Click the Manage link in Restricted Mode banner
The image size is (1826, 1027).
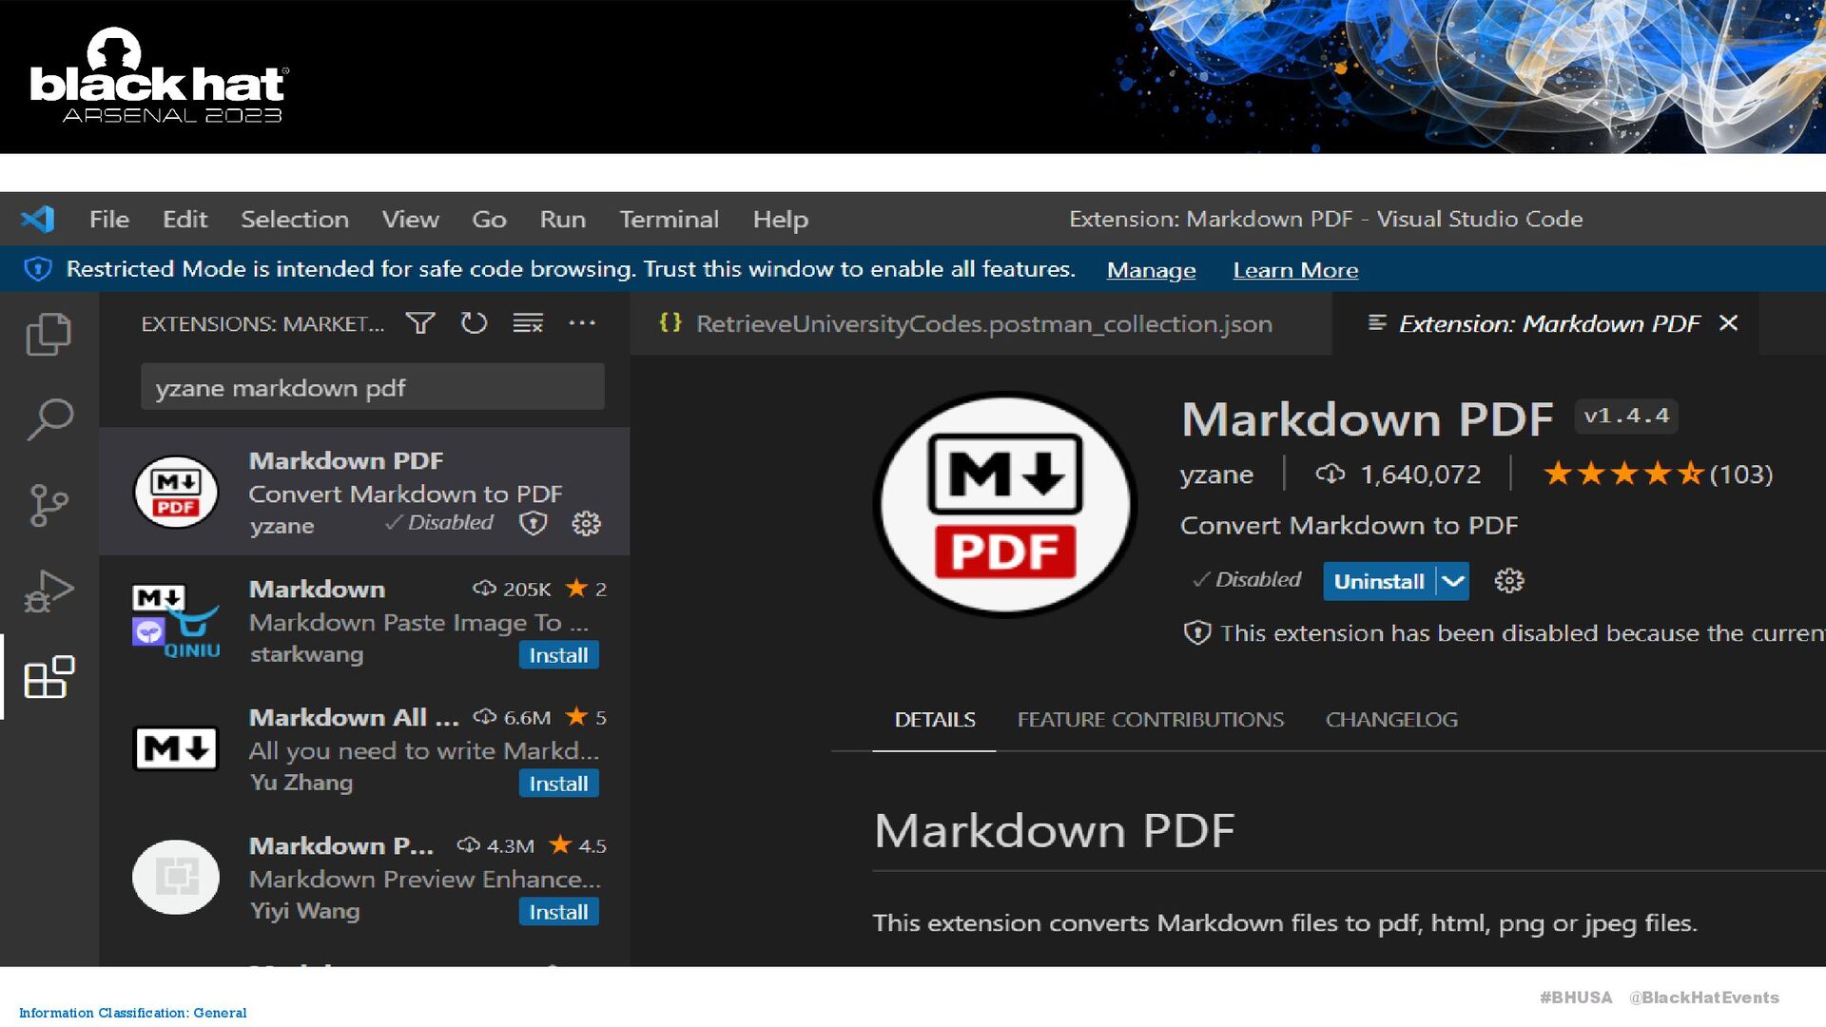[x=1151, y=270]
